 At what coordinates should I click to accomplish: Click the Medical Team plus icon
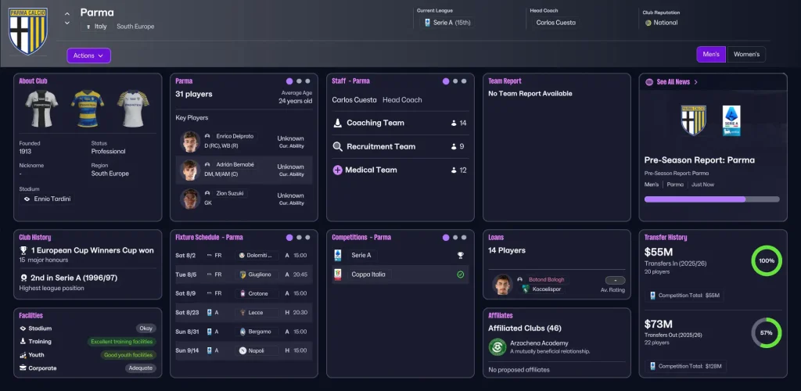pos(337,170)
